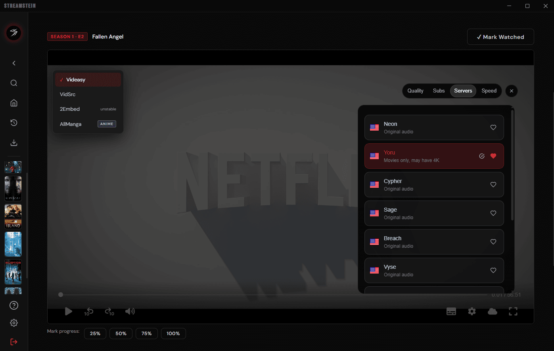
Task: Switch to the Quality tab
Action: click(x=415, y=91)
